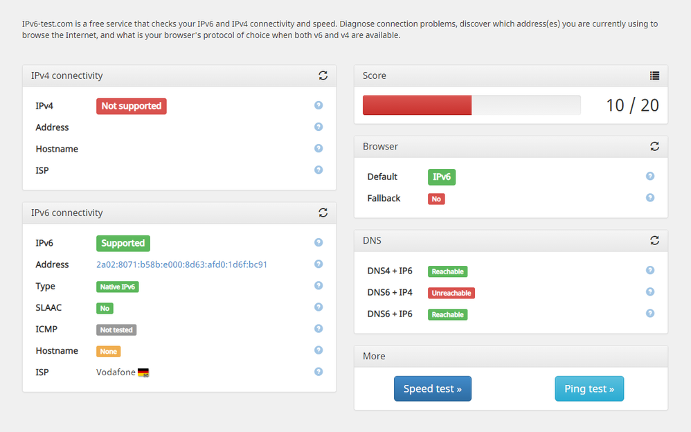Screen dimensions: 691x432
Task: Click the IPv4 Not supported badge
Action: (x=132, y=106)
